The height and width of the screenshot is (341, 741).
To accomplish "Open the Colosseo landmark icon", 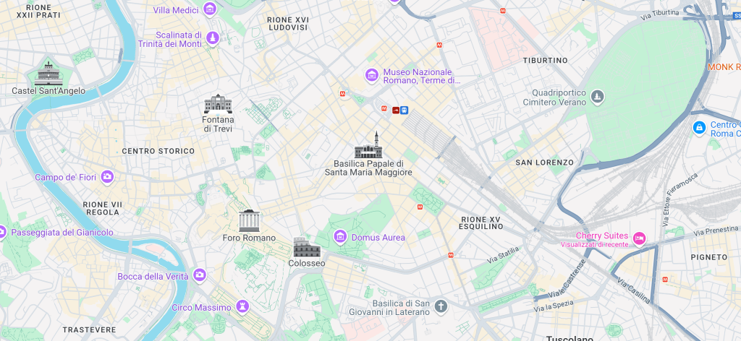I will [307, 247].
